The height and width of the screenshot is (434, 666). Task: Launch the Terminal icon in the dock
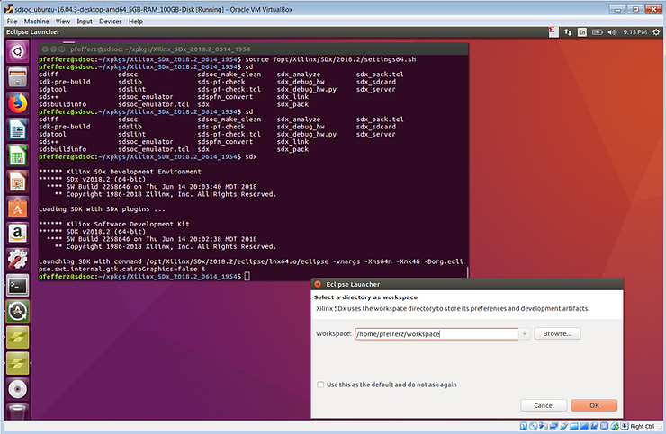pos(17,286)
